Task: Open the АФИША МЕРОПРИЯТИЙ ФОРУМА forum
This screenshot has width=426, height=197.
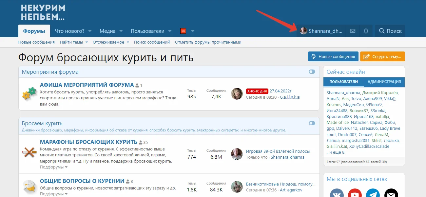Action: tap(87, 85)
